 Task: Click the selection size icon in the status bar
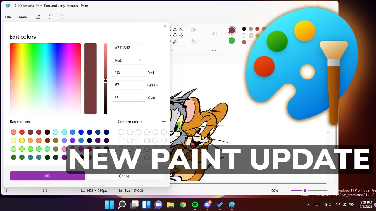coord(45,190)
